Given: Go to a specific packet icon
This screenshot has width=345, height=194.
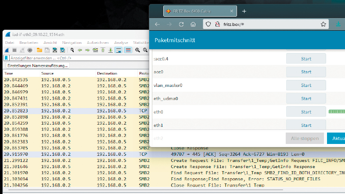Looking at the screenshot, I should (95, 50).
